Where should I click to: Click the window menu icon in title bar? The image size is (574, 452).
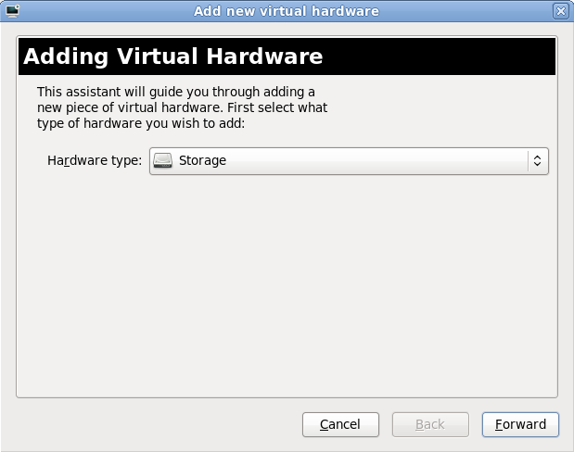(12, 11)
